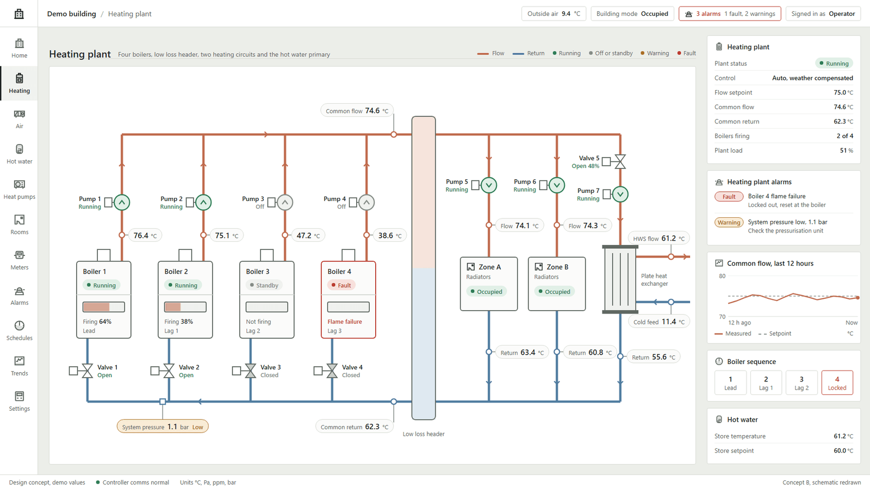Click the Boiler 1 76.4 °C temperature tag
Screen dimensions: 870x489
point(145,235)
